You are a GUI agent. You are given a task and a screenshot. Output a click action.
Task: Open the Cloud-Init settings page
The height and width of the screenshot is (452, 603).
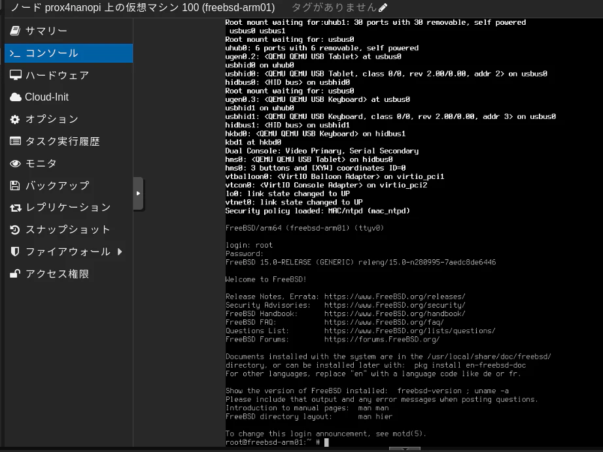coord(69,97)
